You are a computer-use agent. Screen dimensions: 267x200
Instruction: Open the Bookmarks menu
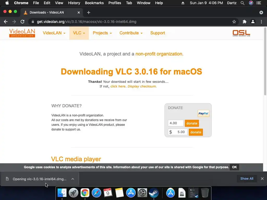94,3
